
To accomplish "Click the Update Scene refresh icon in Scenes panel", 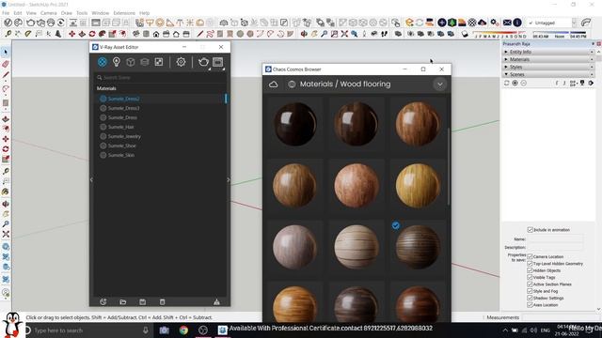I will click(x=507, y=83).
